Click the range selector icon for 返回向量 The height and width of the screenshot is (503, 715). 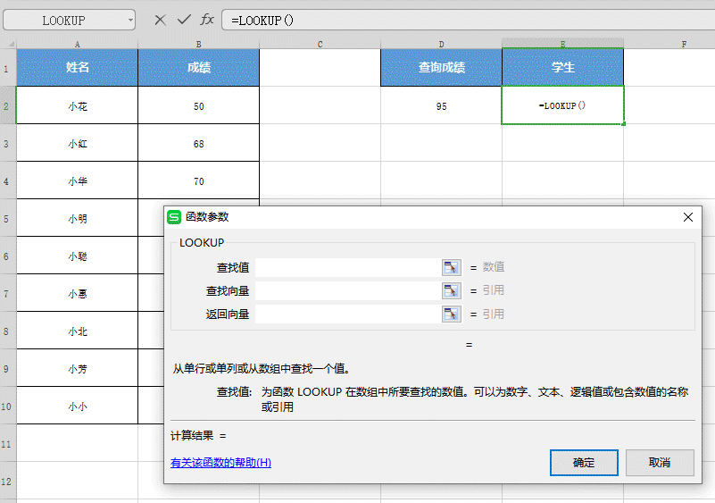(x=451, y=314)
